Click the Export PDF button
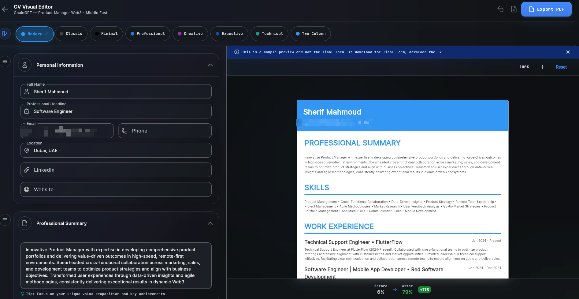 point(546,9)
